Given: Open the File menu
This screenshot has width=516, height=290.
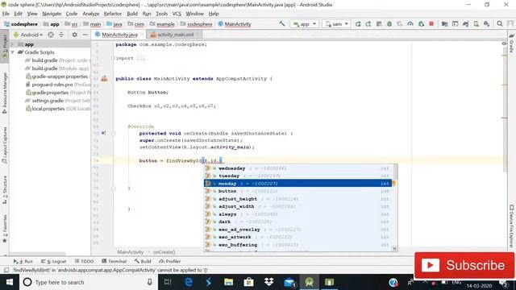Looking at the screenshot, I should (x=6, y=14).
